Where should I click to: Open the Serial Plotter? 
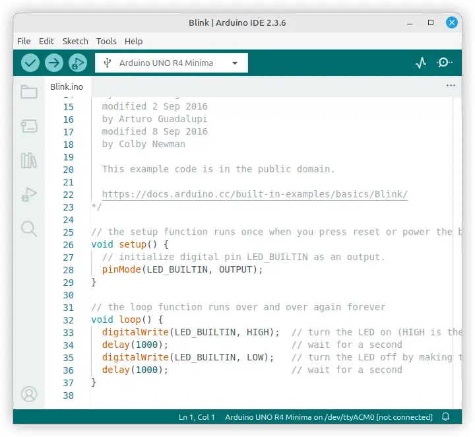[421, 63]
